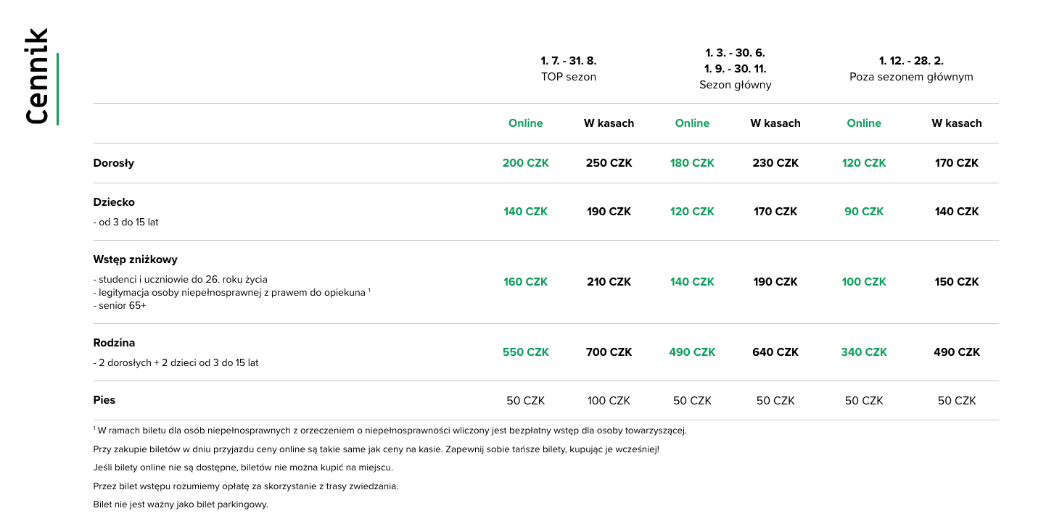The width and height of the screenshot is (1054, 532).
Task: Select the Dorosły row label
Action: click(114, 163)
